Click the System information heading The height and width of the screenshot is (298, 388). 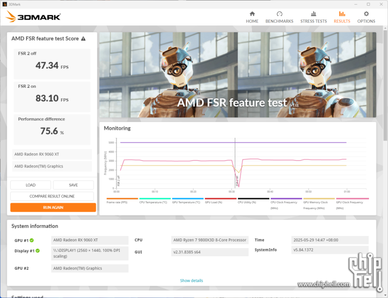[x=34, y=226]
